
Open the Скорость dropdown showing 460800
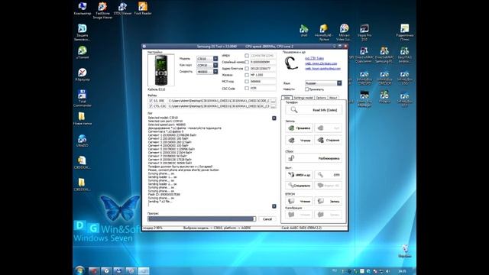click(207, 72)
